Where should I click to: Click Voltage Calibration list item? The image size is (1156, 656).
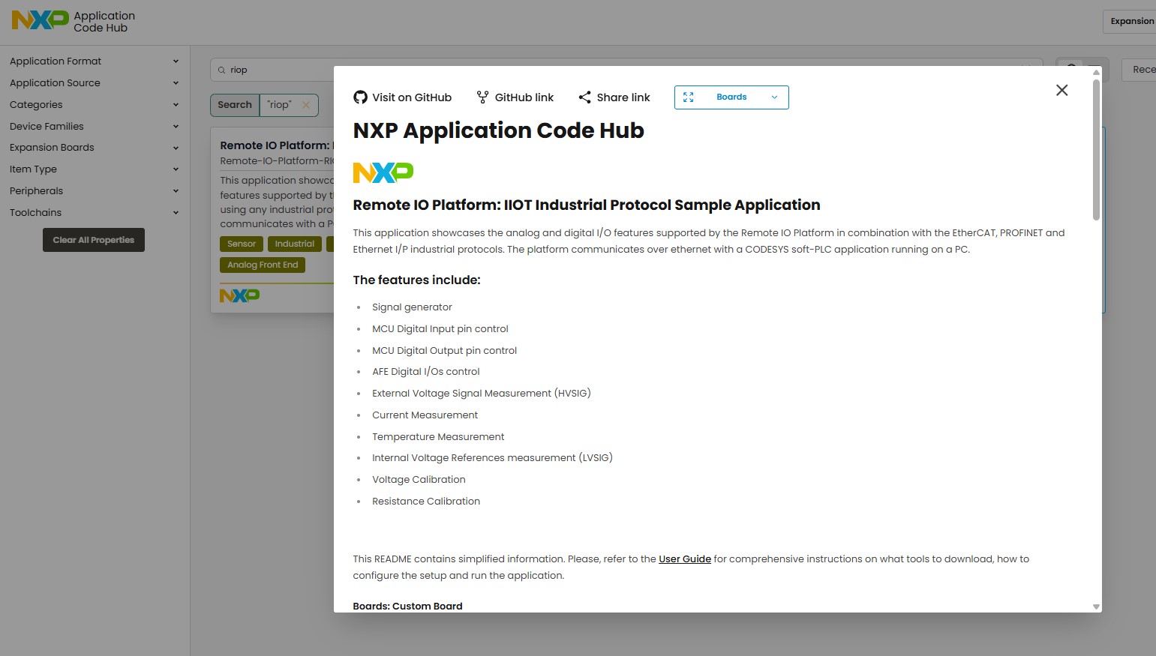pyautogui.click(x=419, y=480)
